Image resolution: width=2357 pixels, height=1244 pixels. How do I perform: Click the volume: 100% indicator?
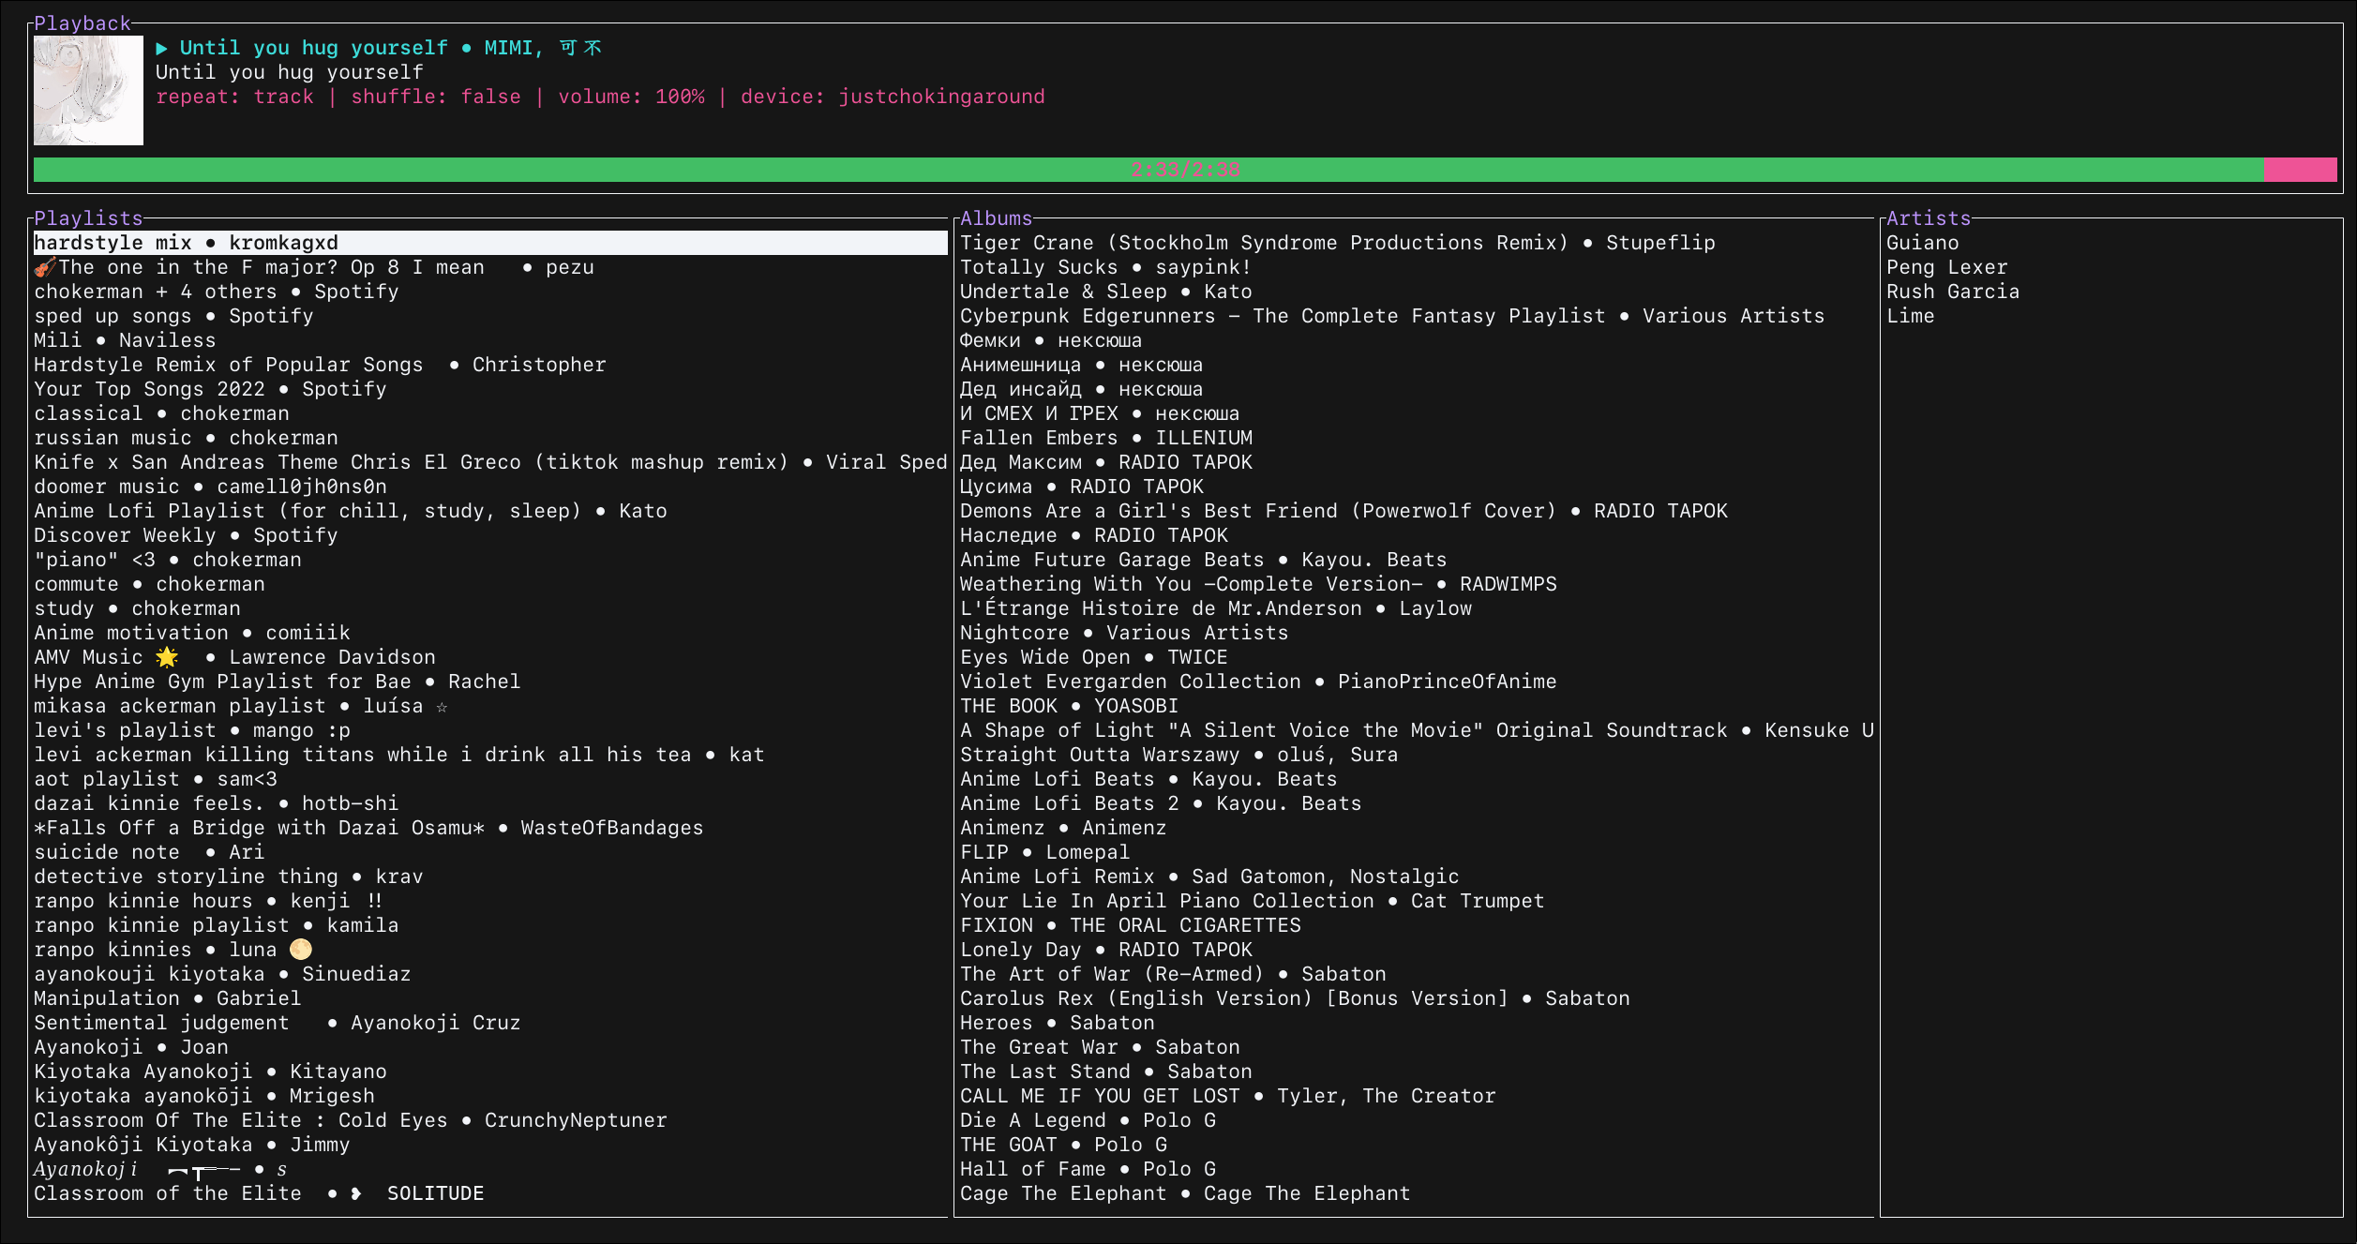(x=631, y=97)
